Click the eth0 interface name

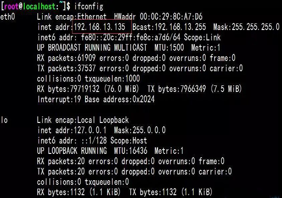(x=8, y=17)
